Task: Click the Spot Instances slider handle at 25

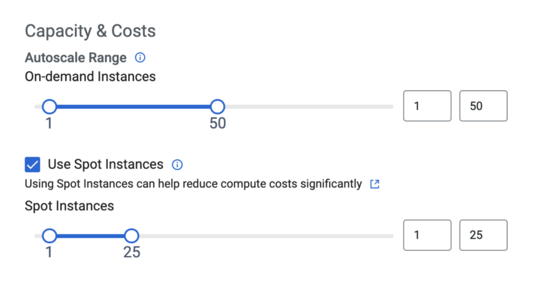Action: (x=132, y=236)
